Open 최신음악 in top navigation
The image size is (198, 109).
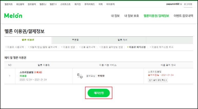pyautogui.click(x=20, y=4)
